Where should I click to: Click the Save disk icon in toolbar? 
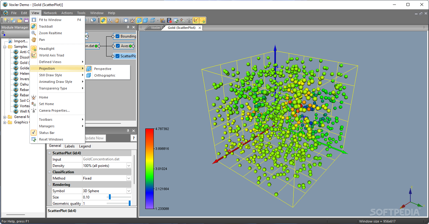point(26,20)
